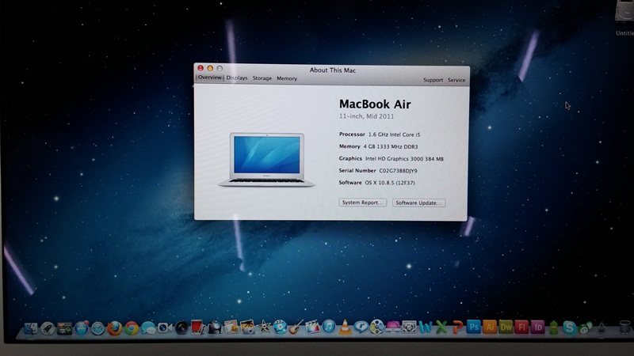Open Photoshop Ps icon
Viewport: 634px width, 356px height.
click(x=473, y=327)
